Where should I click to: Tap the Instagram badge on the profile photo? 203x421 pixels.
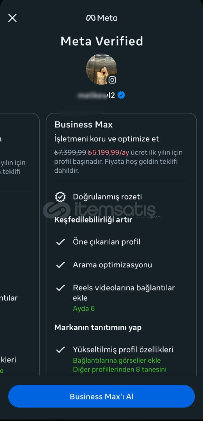pyautogui.click(x=112, y=80)
